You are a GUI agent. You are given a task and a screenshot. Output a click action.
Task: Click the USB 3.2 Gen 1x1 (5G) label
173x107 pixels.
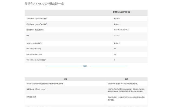pos(34,49)
